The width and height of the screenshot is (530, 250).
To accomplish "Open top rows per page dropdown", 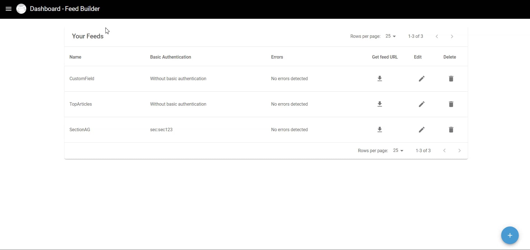I will point(390,36).
